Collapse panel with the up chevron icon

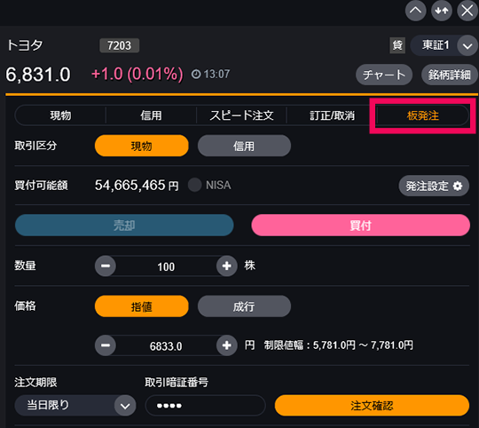coord(415,11)
